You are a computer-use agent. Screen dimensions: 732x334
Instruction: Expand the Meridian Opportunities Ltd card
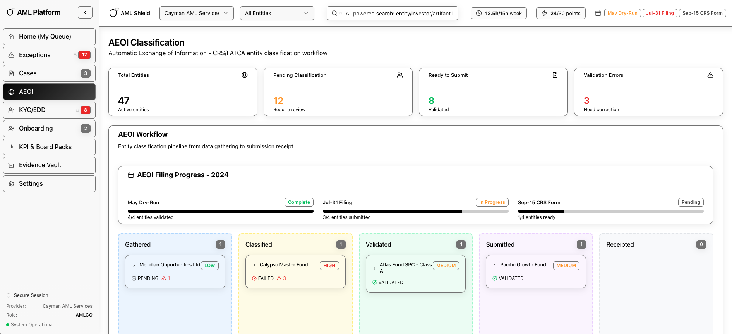(x=134, y=265)
